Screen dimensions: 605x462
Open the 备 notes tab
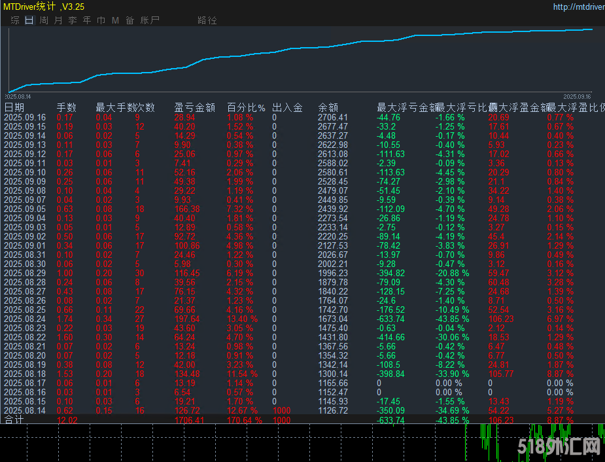point(130,20)
